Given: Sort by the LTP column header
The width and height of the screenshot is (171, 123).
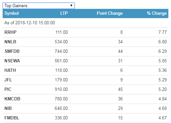Looking at the screenshot, I should pos(64,13).
